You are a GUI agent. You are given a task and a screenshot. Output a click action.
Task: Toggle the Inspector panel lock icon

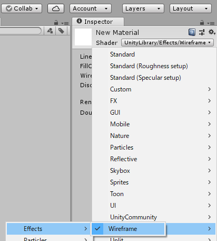coord(202,23)
